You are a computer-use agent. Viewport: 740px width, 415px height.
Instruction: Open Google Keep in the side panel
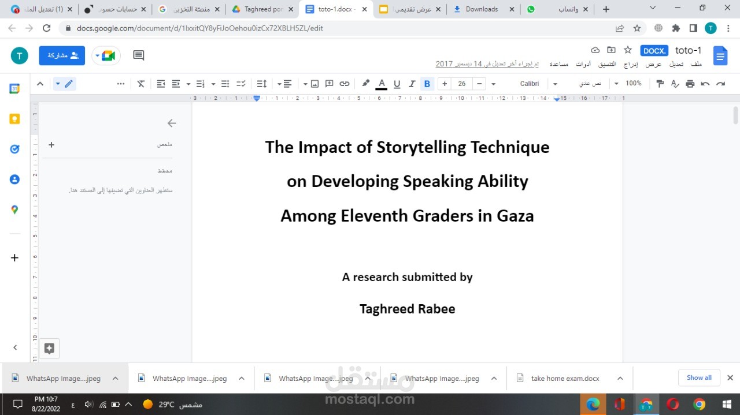(14, 119)
